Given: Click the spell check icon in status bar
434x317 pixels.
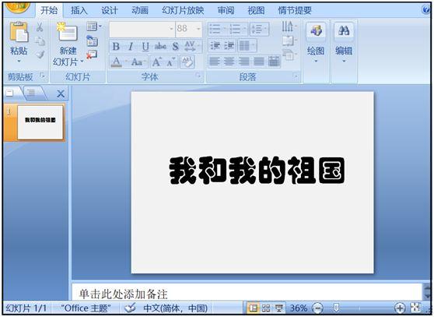Looking at the screenshot, I should coord(130,308).
